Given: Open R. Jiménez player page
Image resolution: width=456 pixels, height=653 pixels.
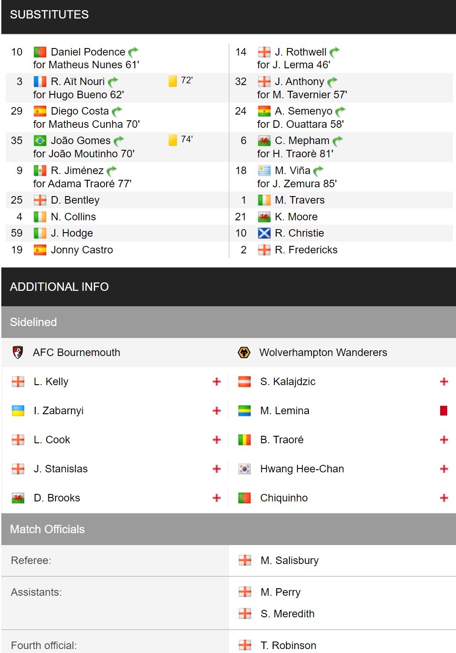Looking at the screenshot, I should [77, 171].
